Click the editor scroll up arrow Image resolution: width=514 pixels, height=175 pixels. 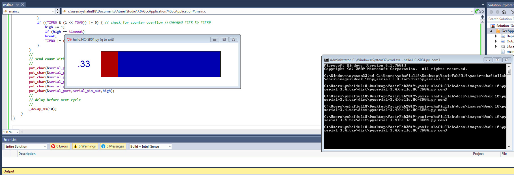[x=482, y=22]
